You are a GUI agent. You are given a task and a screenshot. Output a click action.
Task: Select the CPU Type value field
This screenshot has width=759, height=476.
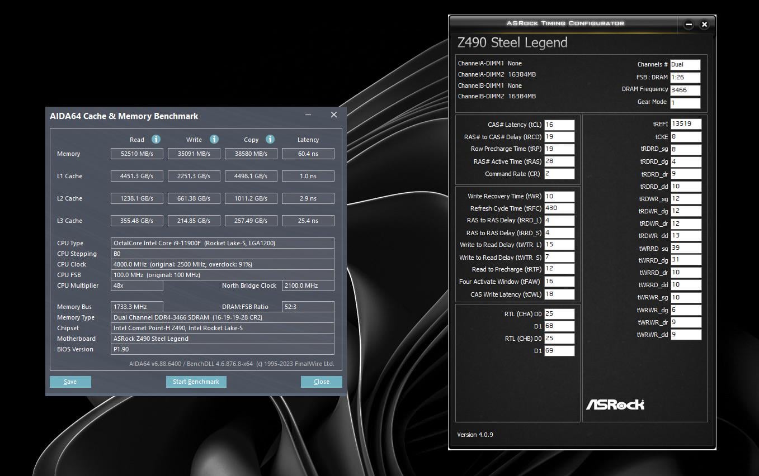(223, 243)
